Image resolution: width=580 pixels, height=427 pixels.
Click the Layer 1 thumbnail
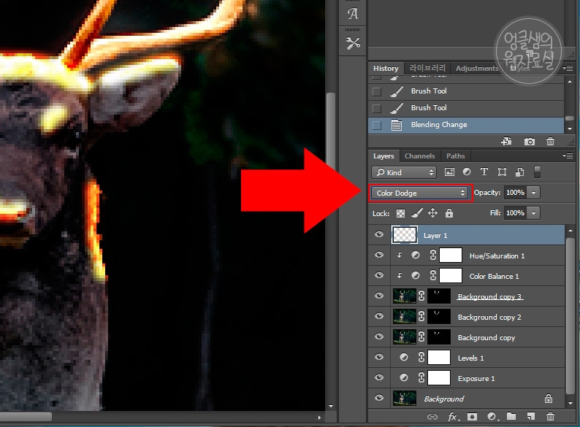(x=404, y=235)
